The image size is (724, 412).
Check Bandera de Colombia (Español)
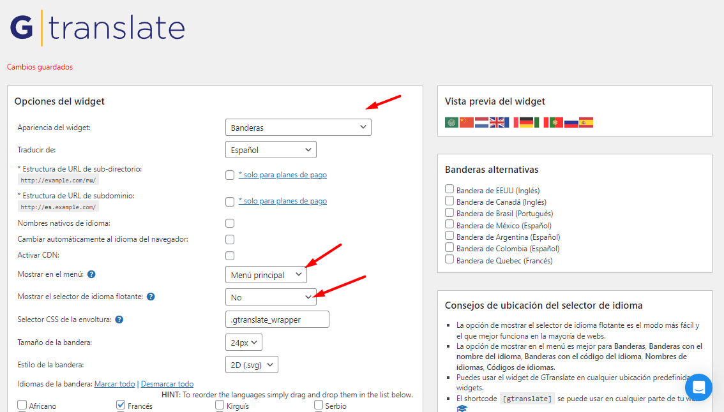[x=449, y=247]
